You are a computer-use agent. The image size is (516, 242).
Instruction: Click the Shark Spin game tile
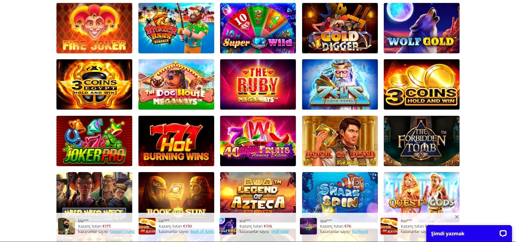pos(340,193)
